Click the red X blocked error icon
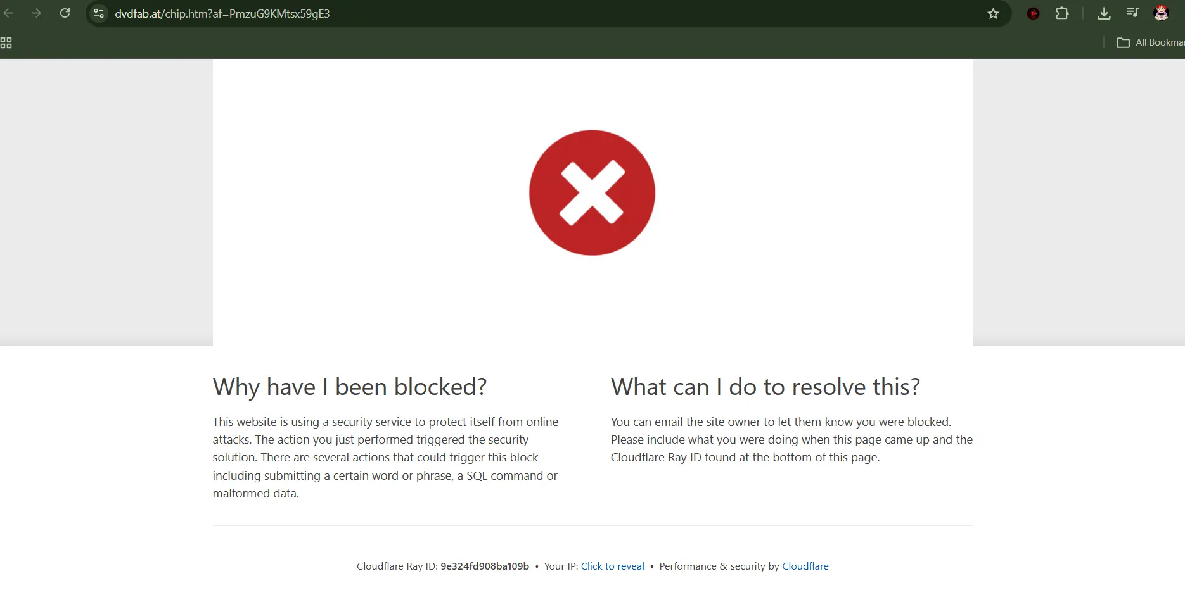Image resolution: width=1185 pixels, height=607 pixels. click(x=592, y=192)
